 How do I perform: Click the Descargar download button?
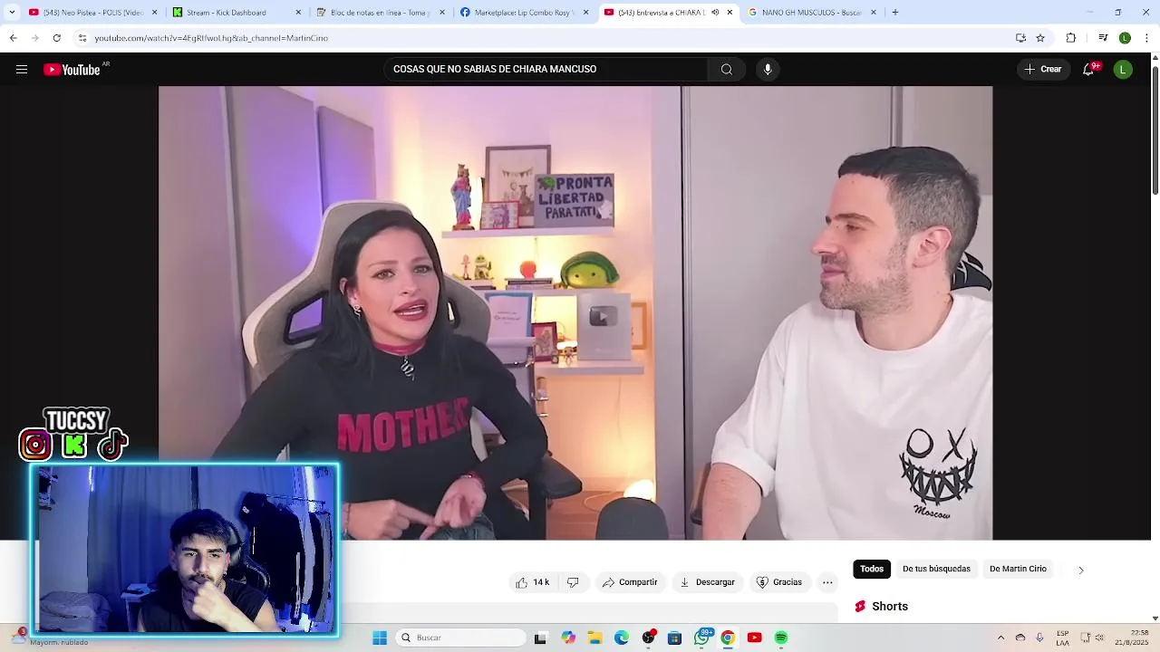point(707,582)
